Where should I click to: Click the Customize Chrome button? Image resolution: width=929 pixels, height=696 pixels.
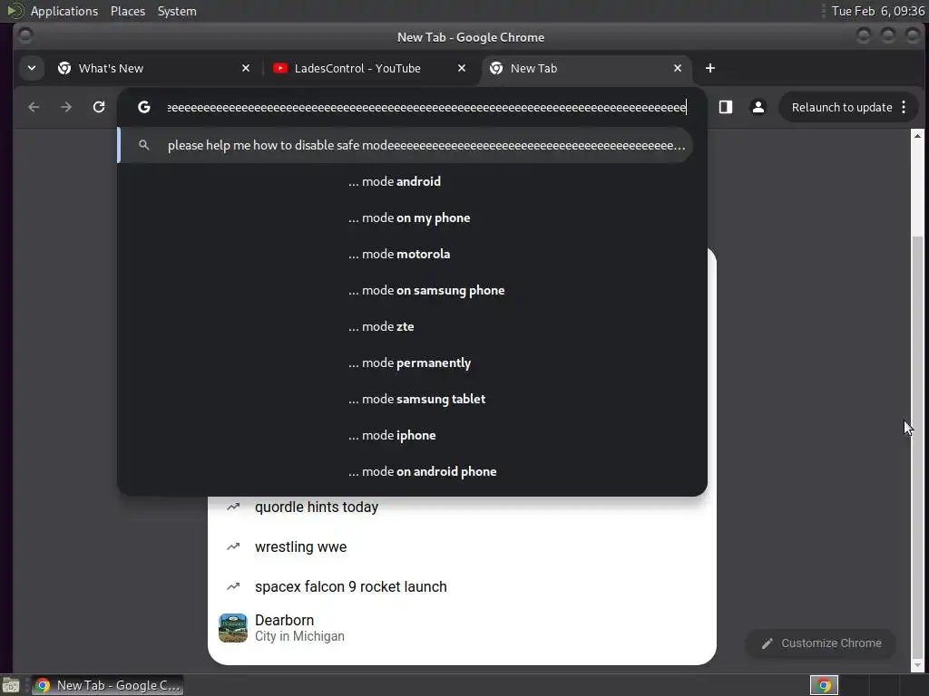point(821,643)
